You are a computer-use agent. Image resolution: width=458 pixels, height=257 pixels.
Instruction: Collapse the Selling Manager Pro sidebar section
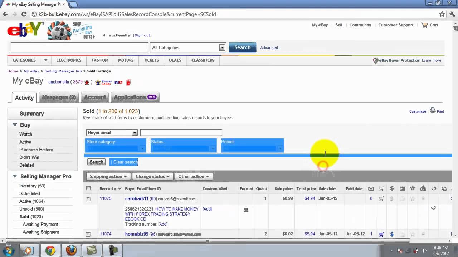pos(15,176)
